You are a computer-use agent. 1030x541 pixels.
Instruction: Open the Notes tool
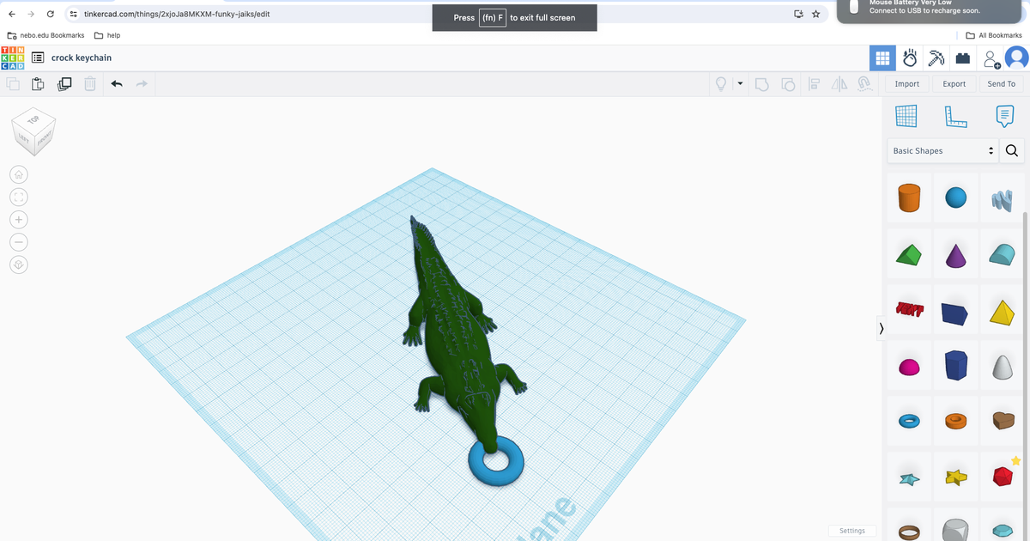[x=1004, y=116]
